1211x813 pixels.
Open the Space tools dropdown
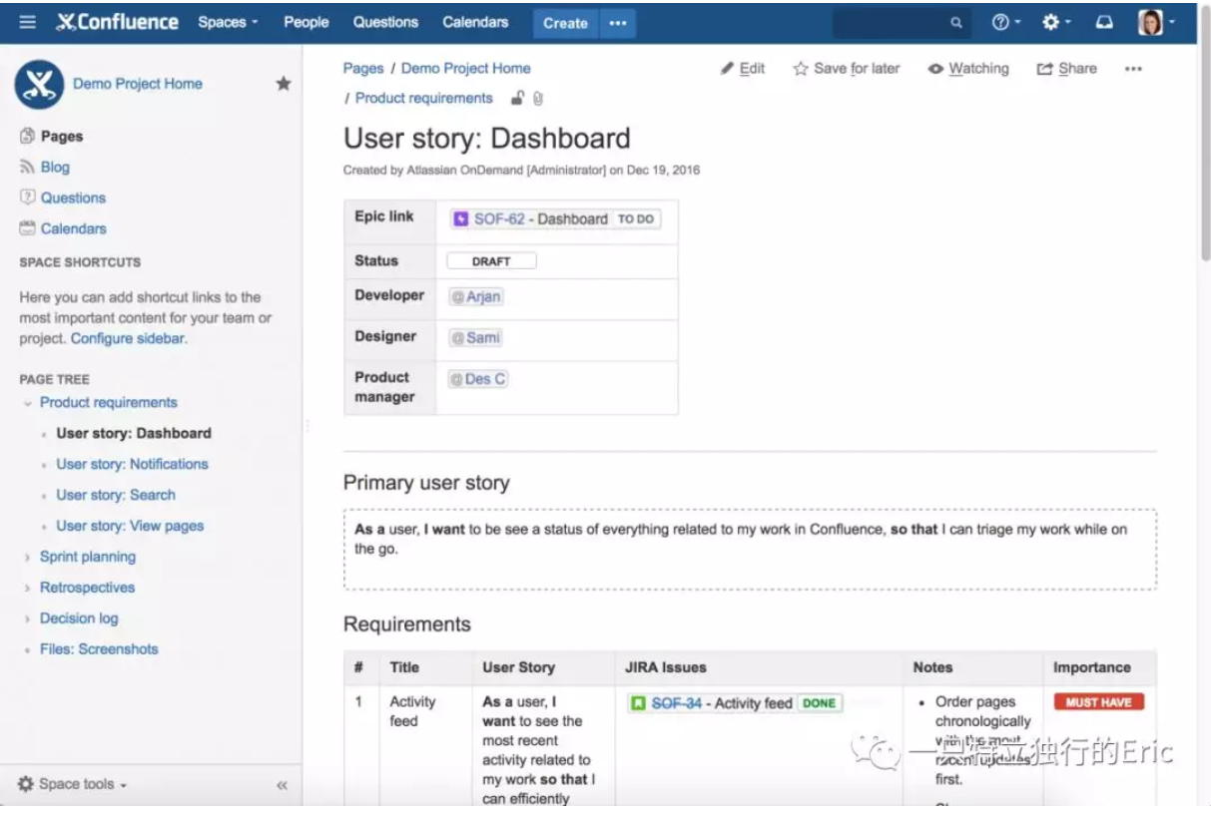(73, 784)
